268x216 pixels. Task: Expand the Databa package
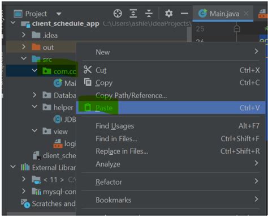point(34,95)
